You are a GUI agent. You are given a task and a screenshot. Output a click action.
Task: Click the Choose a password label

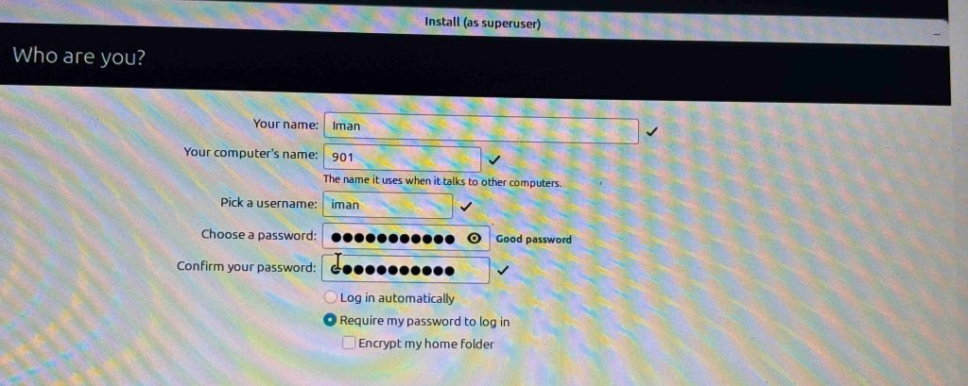coord(259,234)
